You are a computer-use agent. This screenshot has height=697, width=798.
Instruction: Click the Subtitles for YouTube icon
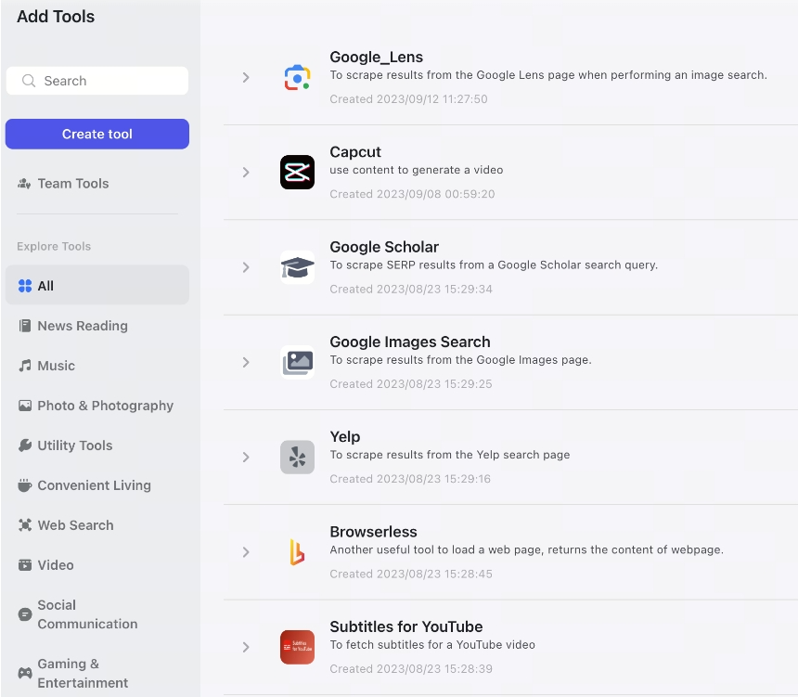click(x=297, y=647)
